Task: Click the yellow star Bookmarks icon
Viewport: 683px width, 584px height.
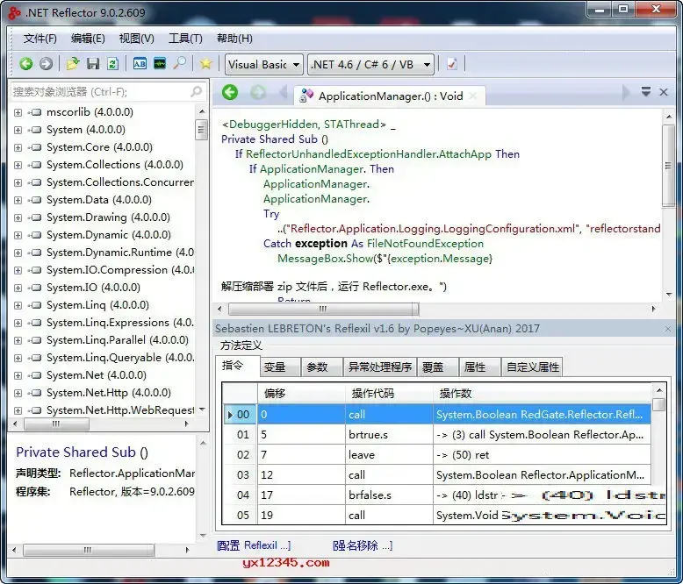Action: 205,64
